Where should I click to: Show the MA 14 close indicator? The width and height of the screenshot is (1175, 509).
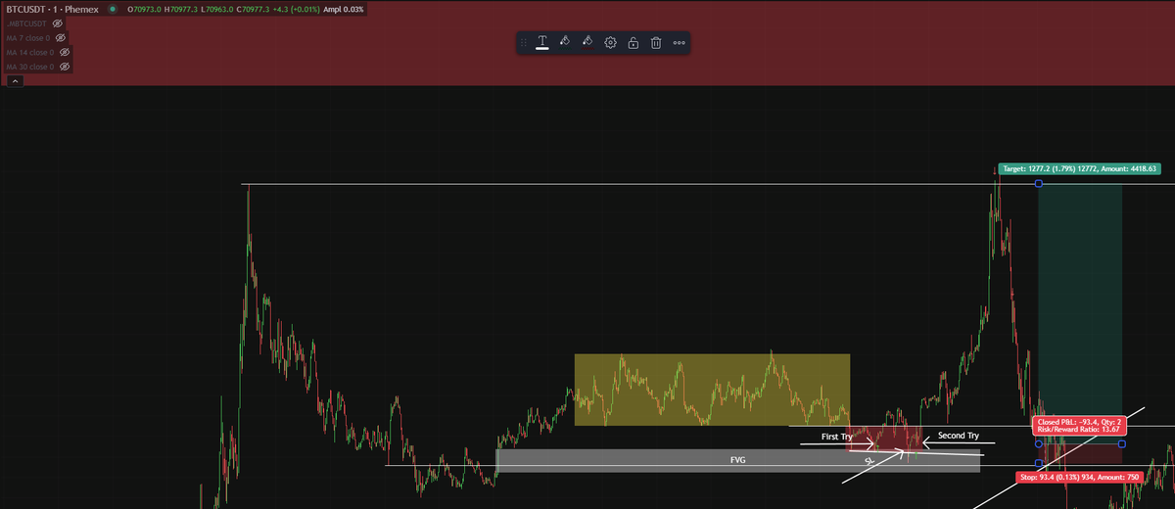(x=65, y=52)
